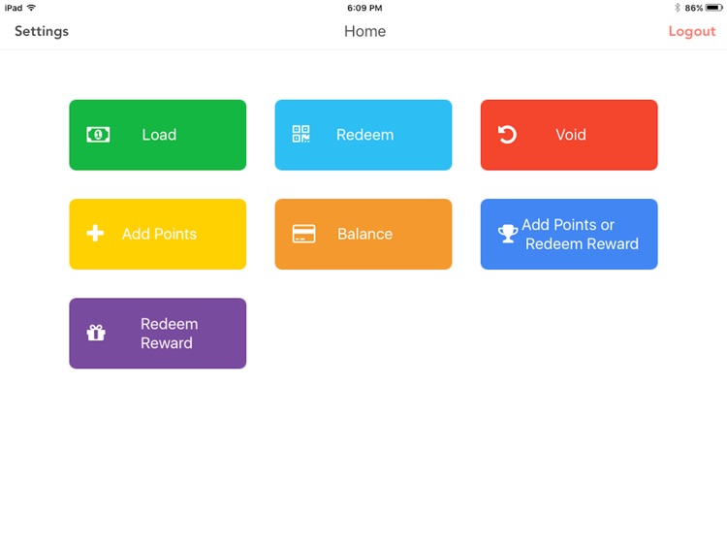
Task: Click the 86% battery percentage
Action: point(694,8)
